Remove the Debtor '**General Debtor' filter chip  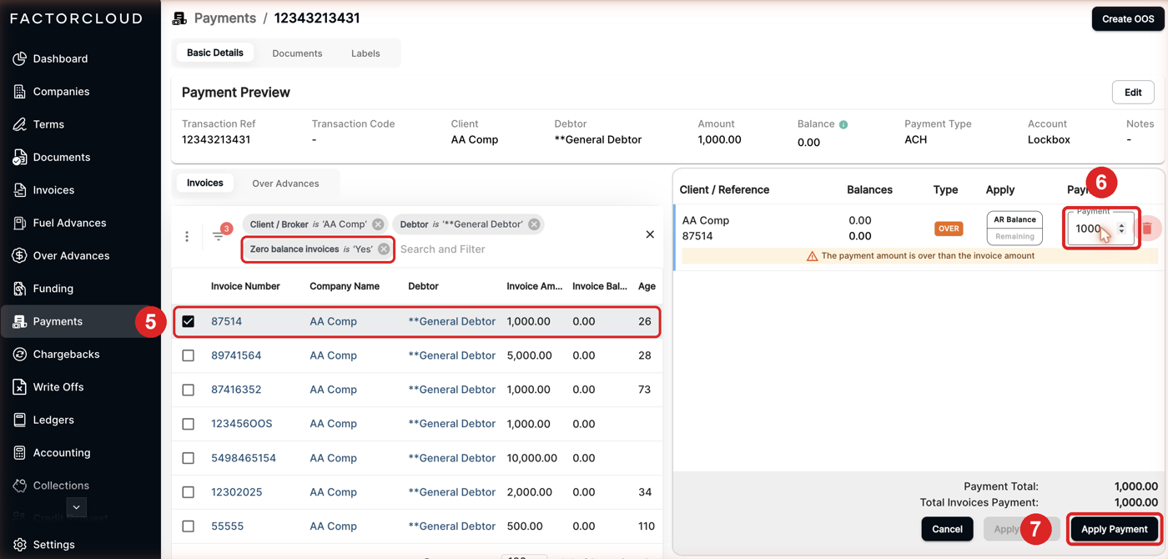(534, 224)
